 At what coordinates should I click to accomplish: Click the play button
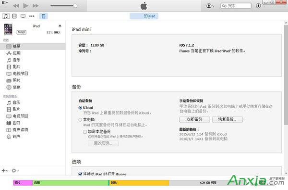point(26,6)
